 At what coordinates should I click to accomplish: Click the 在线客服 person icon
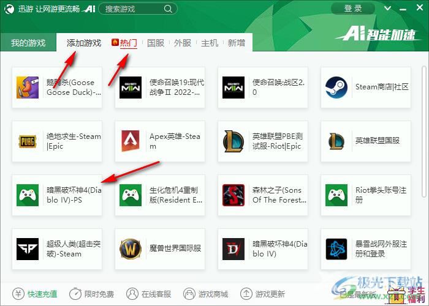[132, 294]
